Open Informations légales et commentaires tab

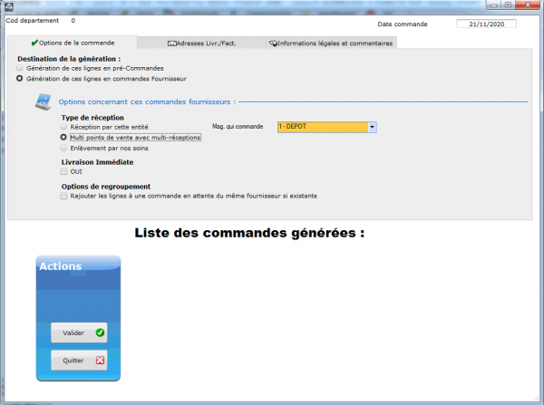(331, 43)
